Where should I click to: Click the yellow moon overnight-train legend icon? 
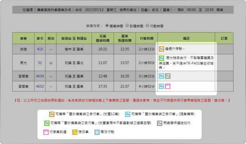[75, 132]
